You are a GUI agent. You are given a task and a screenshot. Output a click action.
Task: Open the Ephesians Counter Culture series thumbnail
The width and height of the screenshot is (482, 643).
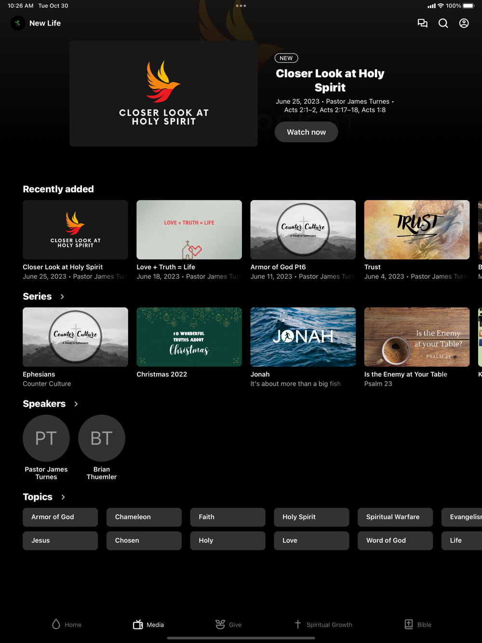click(75, 337)
